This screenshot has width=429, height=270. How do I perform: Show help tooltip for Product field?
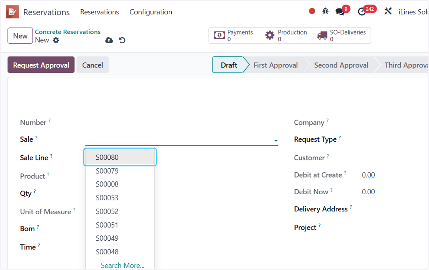click(x=48, y=174)
